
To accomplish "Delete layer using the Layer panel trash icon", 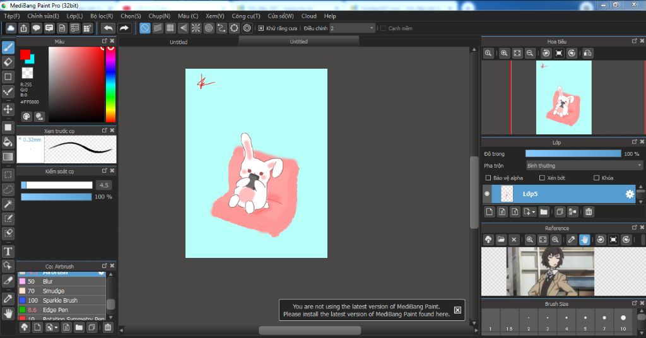I will tap(589, 212).
